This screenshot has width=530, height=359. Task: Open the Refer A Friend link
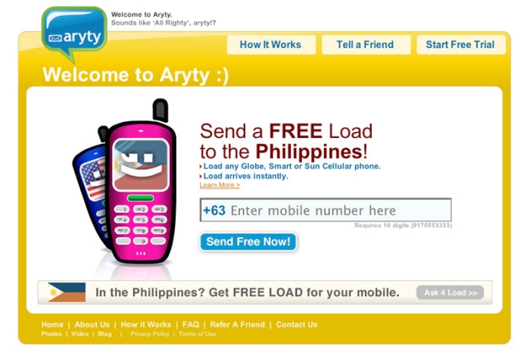[x=238, y=324]
